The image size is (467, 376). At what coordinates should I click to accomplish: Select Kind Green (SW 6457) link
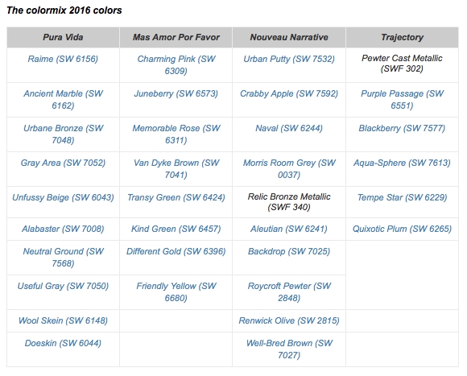click(x=176, y=229)
